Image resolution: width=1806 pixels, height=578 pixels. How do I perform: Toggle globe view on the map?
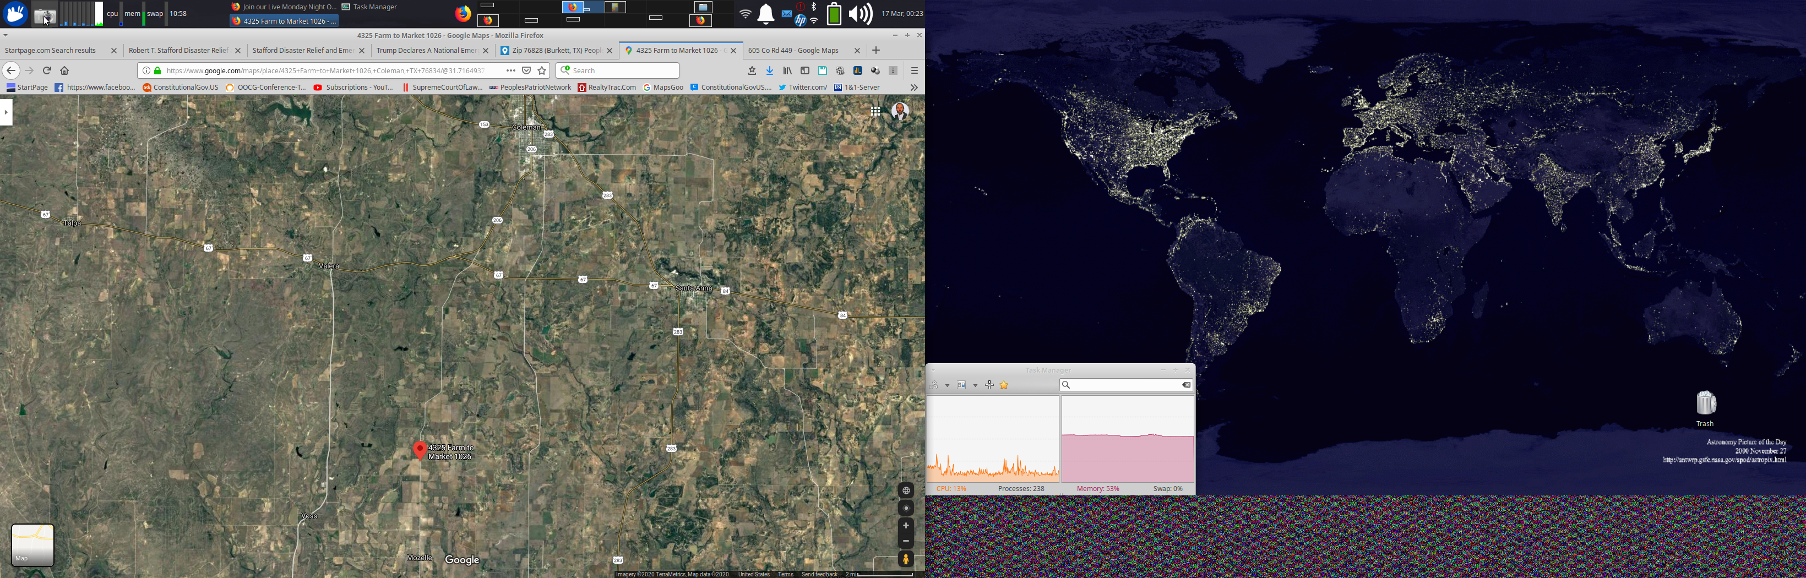pos(906,490)
